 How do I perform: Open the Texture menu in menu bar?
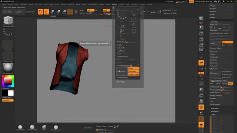point(121,4)
